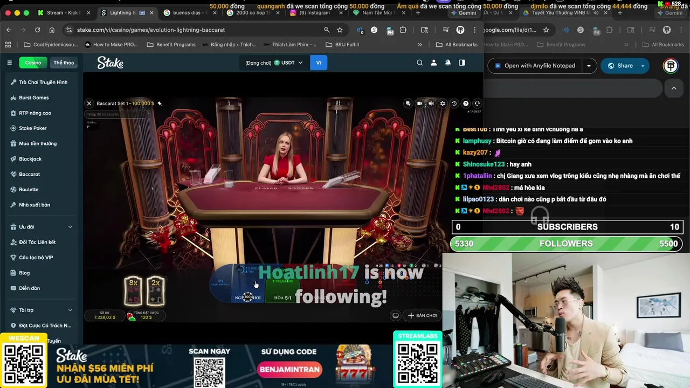690x388 pixels.
Task: Open new browser tab plus button
Action: point(418,12)
